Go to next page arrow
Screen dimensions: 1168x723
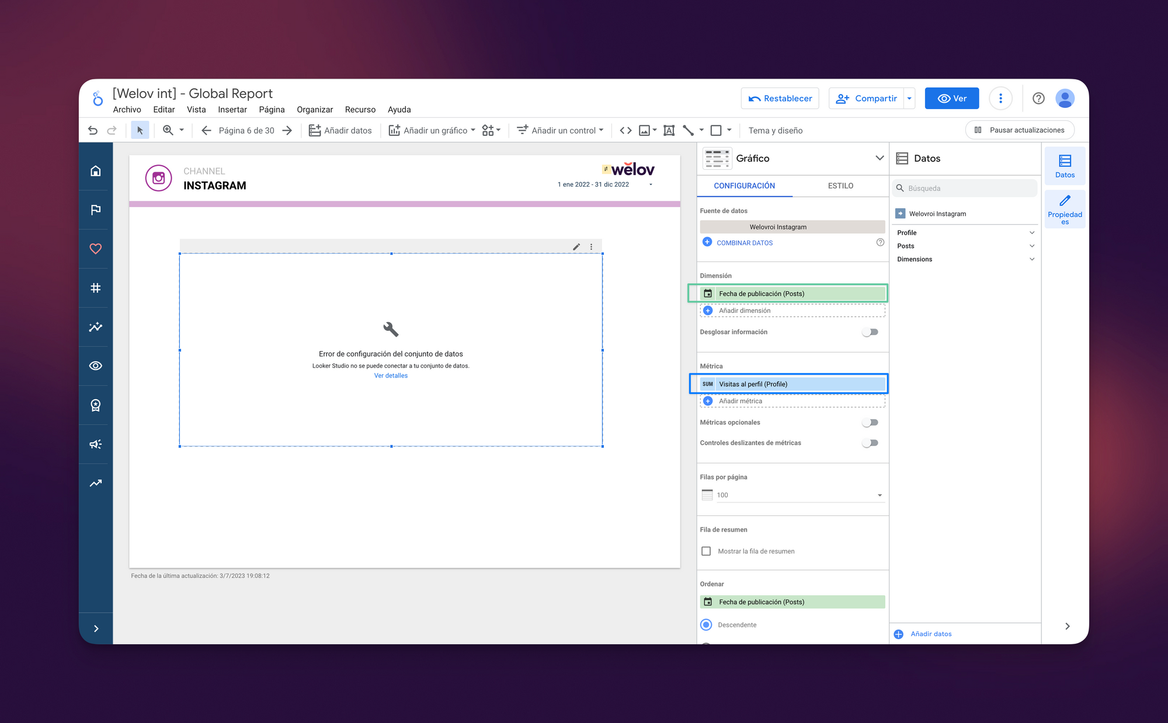click(287, 130)
